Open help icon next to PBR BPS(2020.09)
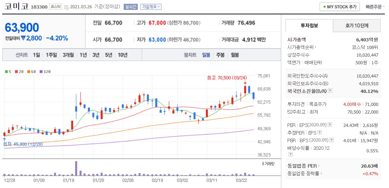This screenshot has width=389, height=188. pyautogui.click(x=332, y=140)
